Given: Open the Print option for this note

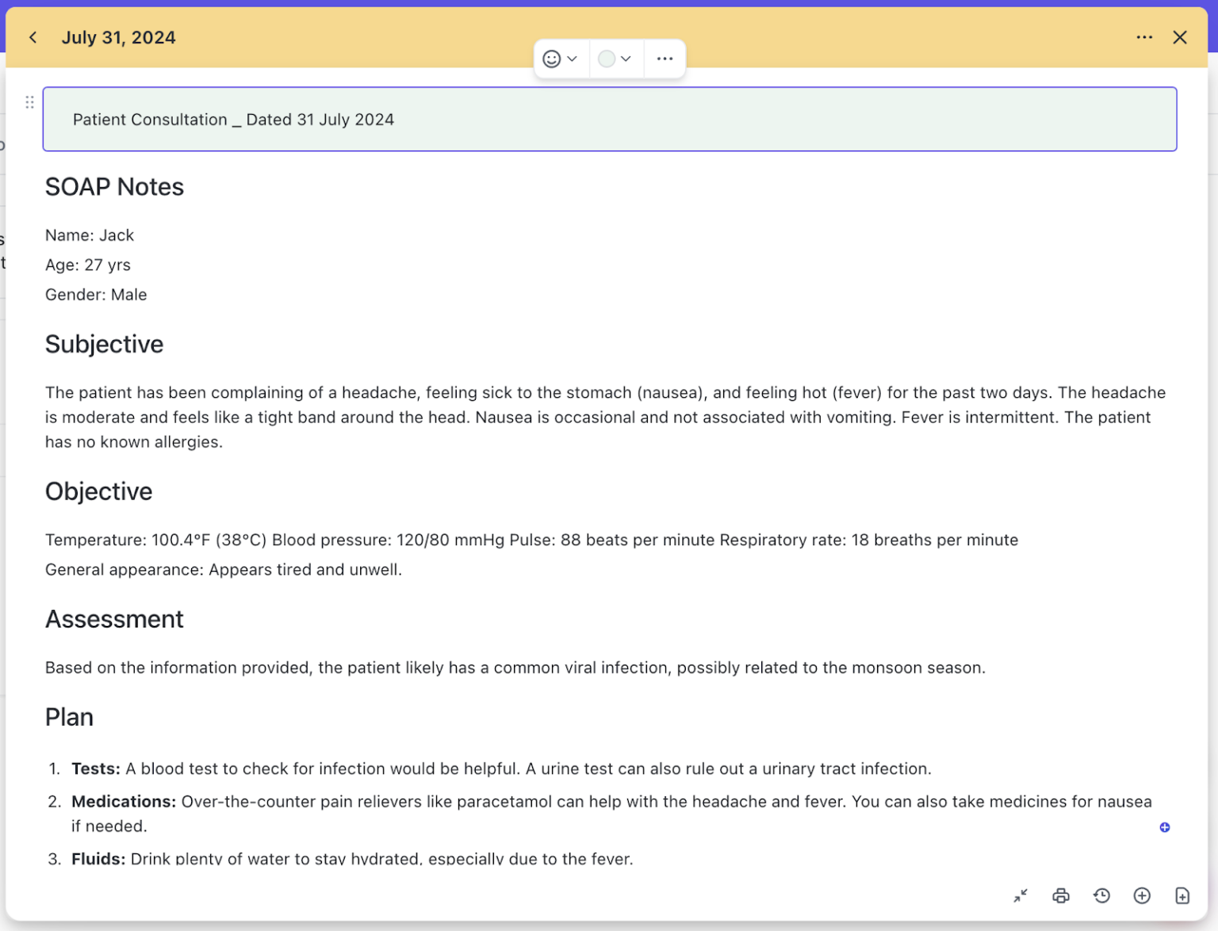Looking at the screenshot, I should 1061,895.
